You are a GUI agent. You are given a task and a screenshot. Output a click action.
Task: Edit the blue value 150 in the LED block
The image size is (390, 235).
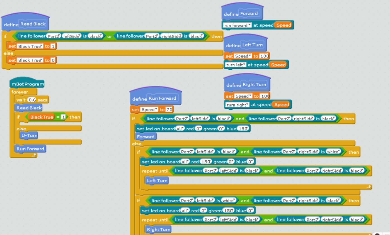click(x=243, y=129)
